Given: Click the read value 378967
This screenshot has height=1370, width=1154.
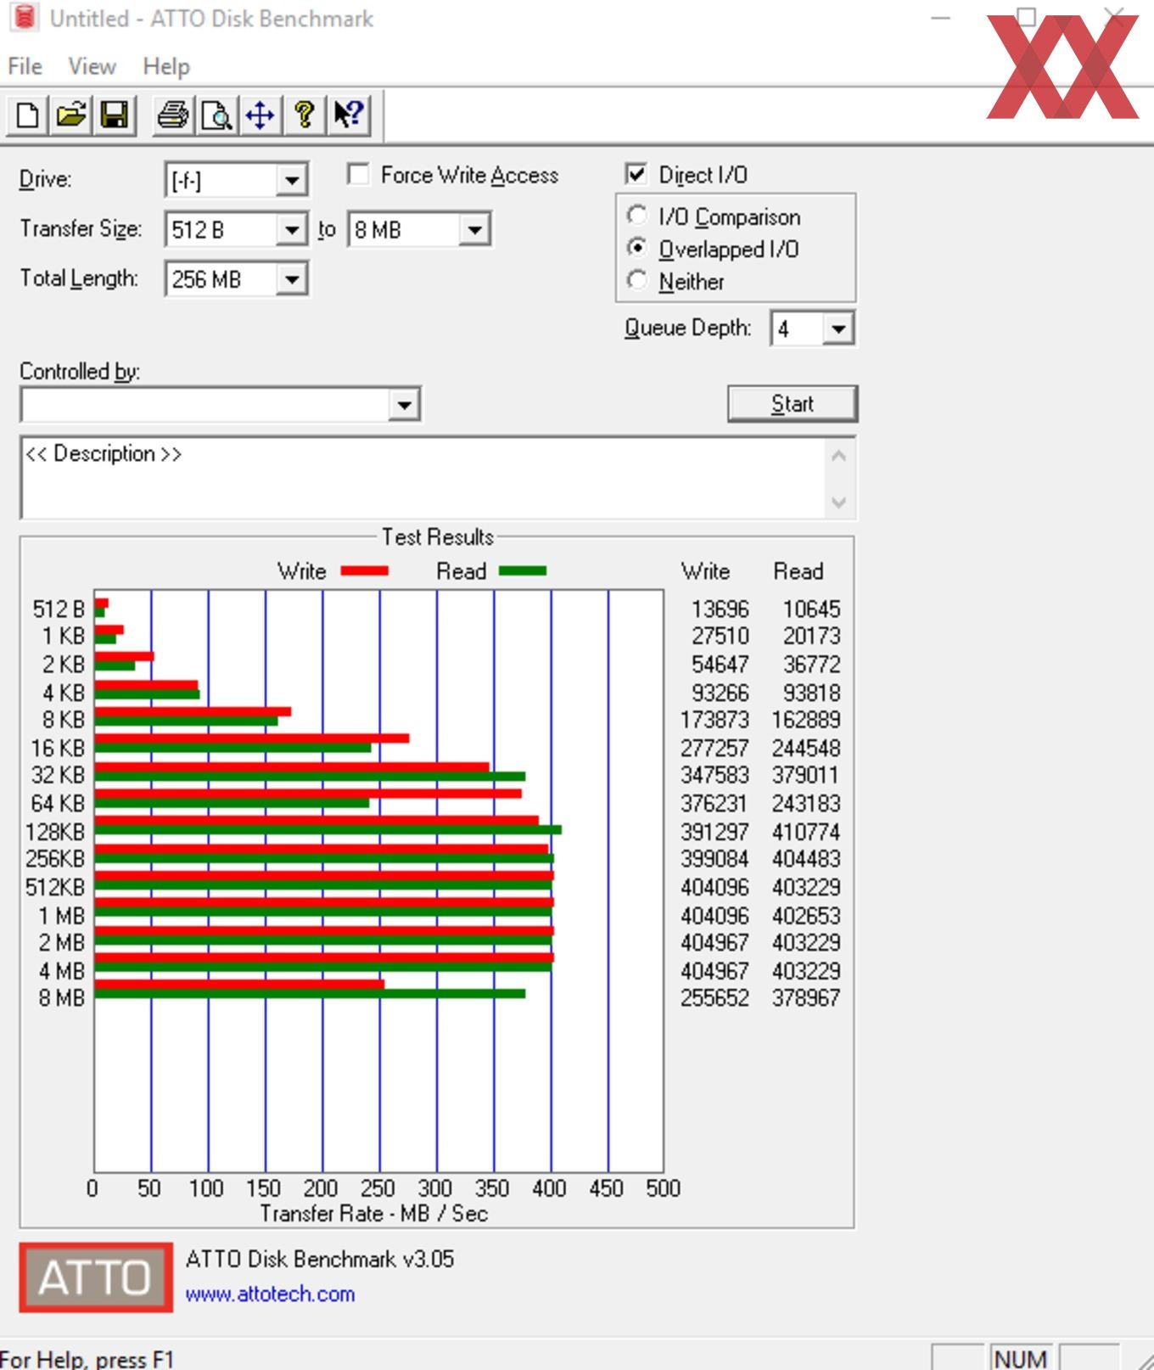Looking at the screenshot, I should pos(805,997).
